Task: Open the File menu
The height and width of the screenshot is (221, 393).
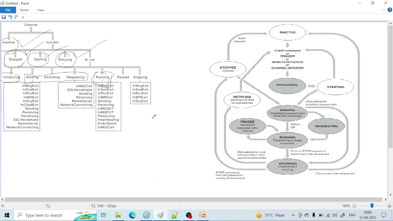Action: (8, 10)
